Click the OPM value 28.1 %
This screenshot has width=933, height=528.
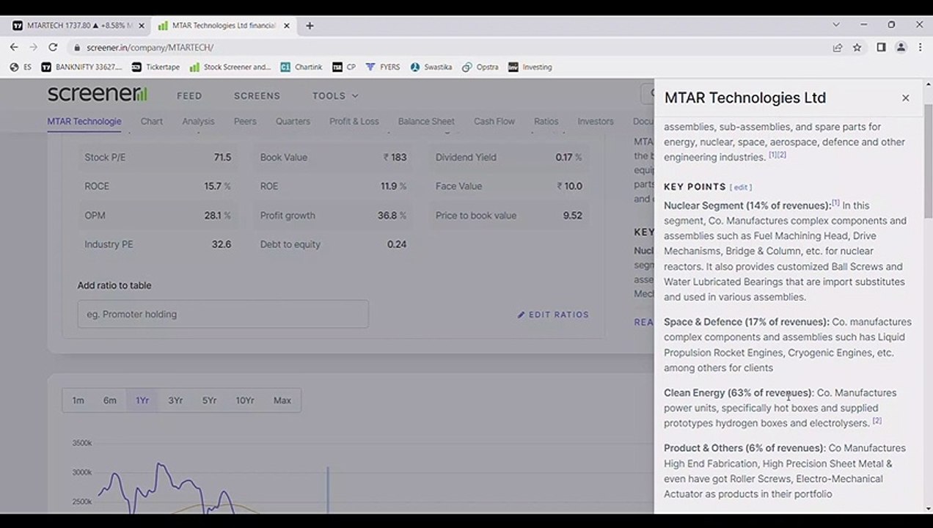click(x=218, y=216)
